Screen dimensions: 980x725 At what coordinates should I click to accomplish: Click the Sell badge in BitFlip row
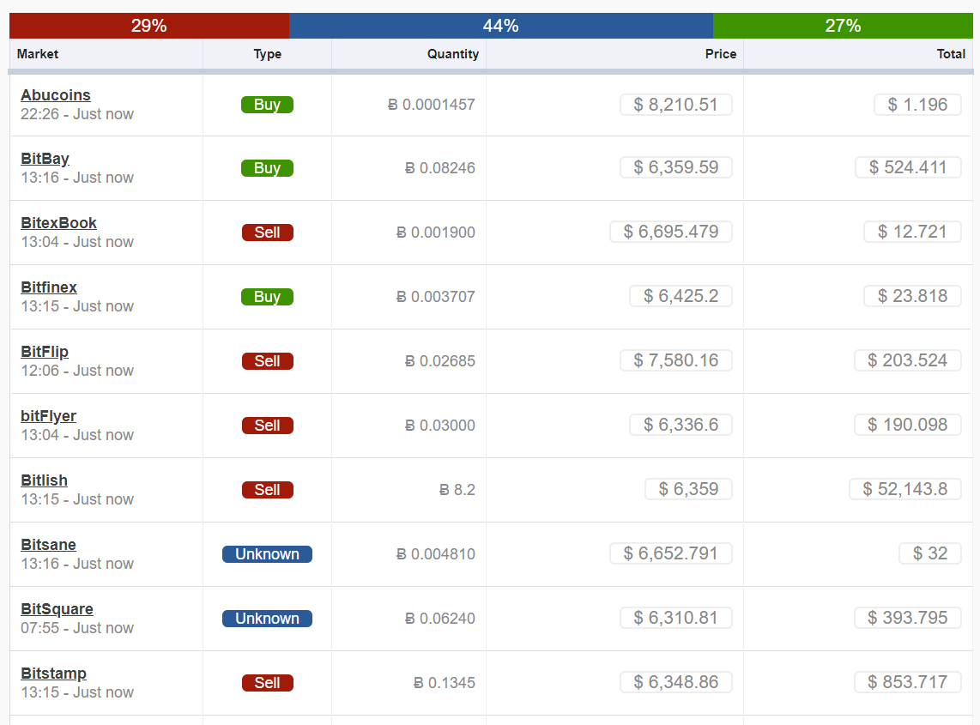click(x=268, y=361)
